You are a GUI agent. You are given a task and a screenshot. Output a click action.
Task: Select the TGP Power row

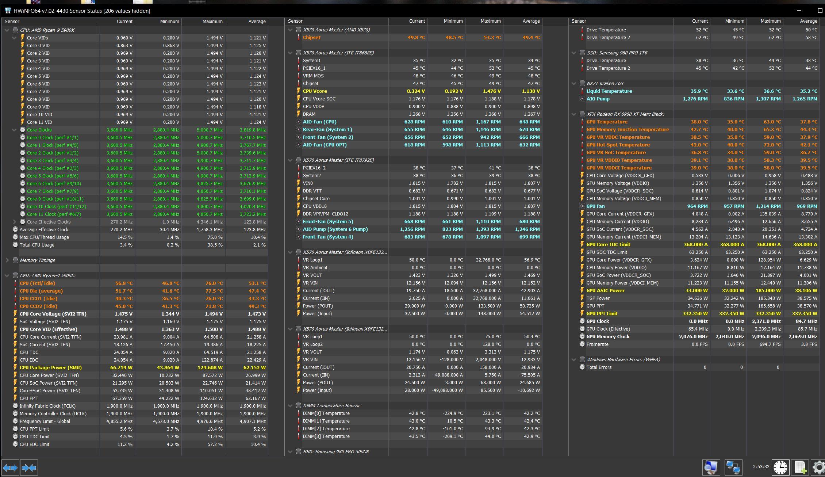[694, 298]
